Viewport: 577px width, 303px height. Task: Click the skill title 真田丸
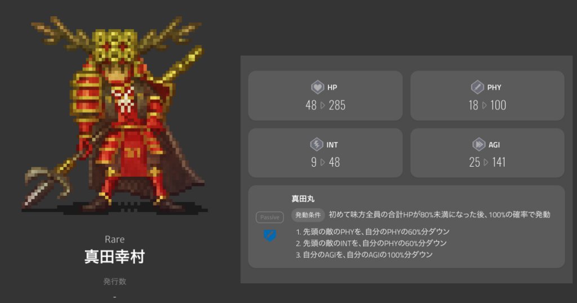[x=303, y=199]
